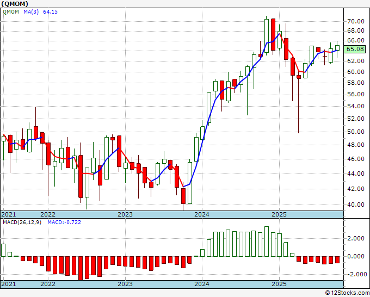Click the MA(3) legend label
The image size is (370, 297).
pos(31,12)
